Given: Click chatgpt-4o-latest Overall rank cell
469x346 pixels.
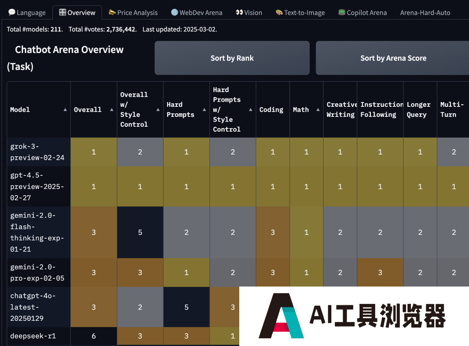Looking at the screenshot, I should pos(94,307).
